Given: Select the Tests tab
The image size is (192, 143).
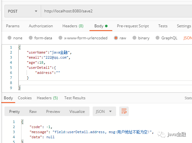Looking at the screenshot, I should click(163, 26).
